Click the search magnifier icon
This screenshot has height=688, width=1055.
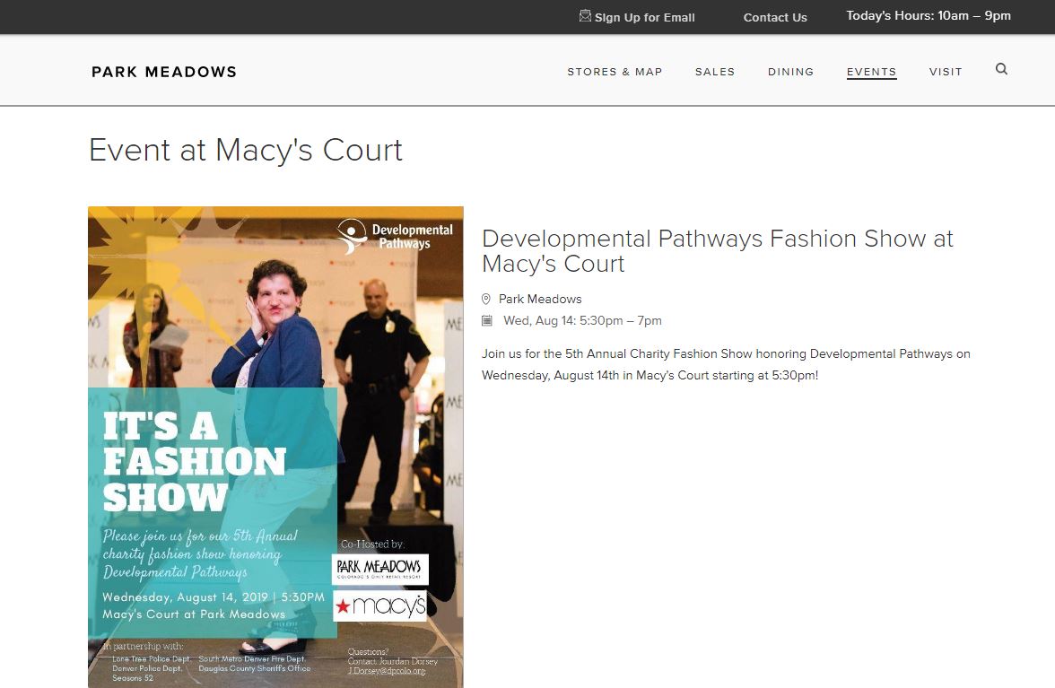coord(1001,69)
